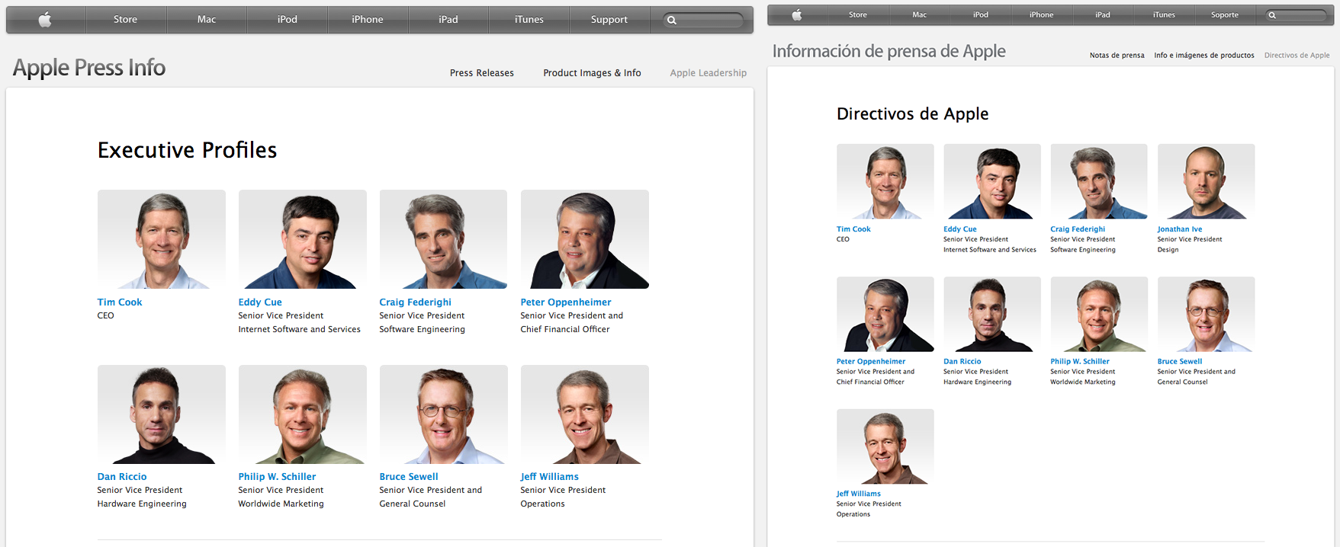1340x547 pixels.
Task: Go to Info e imágenes de productos tab
Action: [1204, 56]
